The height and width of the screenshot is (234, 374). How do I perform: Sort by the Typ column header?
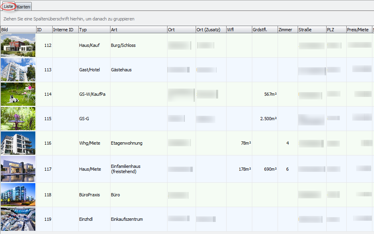(94, 30)
